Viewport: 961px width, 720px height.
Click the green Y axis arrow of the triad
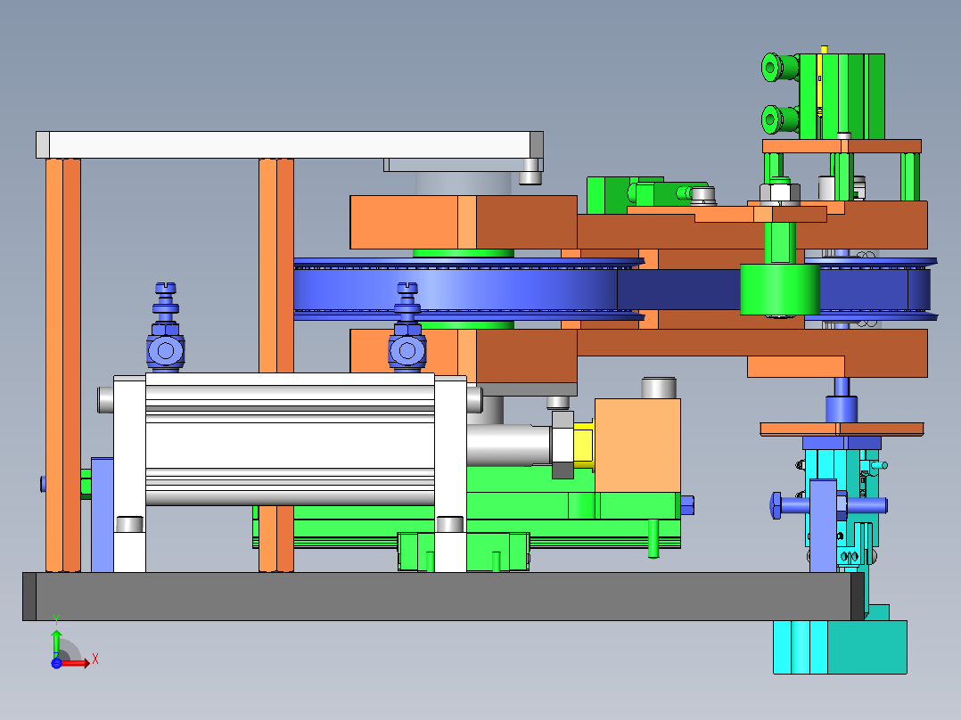click(x=56, y=640)
